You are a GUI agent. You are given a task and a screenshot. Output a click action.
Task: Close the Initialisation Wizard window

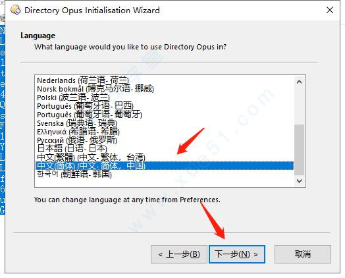click(x=330, y=10)
